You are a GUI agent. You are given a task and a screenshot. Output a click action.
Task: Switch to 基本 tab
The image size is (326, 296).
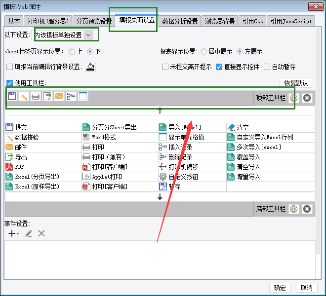click(x=14, y=21)
